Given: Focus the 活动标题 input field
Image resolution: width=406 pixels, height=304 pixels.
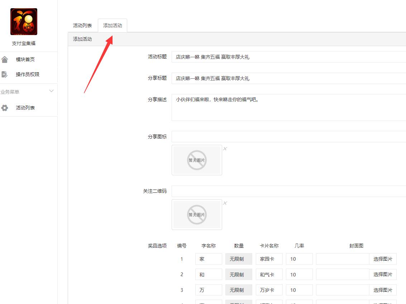Looking at the screenshot, I should coord(289,57).
